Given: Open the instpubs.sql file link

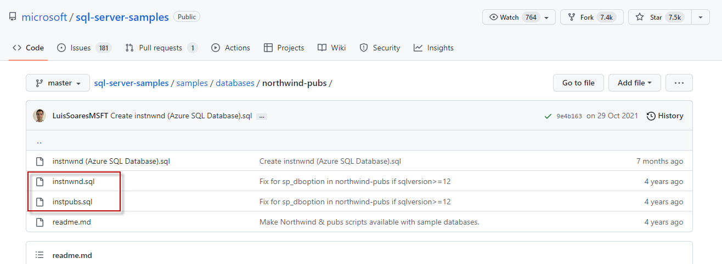Looking at the screenshot, I should (x=72, y=202).
